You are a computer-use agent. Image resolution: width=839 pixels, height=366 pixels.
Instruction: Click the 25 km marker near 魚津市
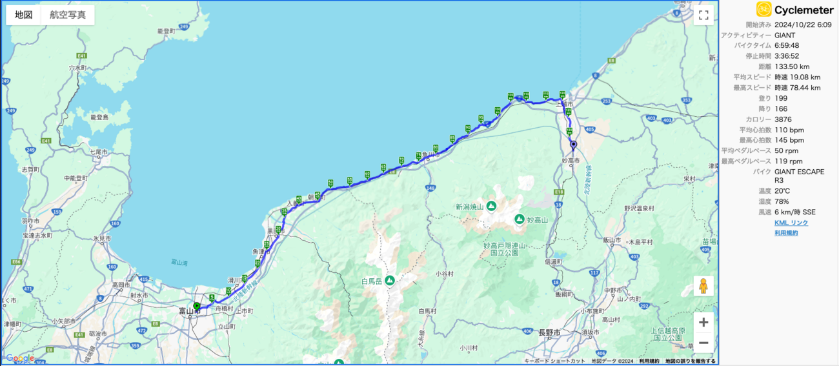click(x=267, y=245)
